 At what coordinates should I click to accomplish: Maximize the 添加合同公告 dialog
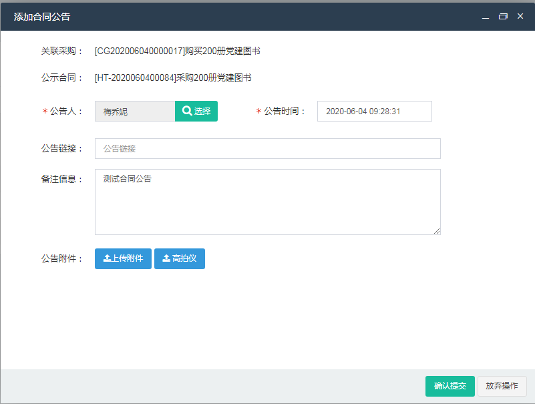[x=503, y=17]
